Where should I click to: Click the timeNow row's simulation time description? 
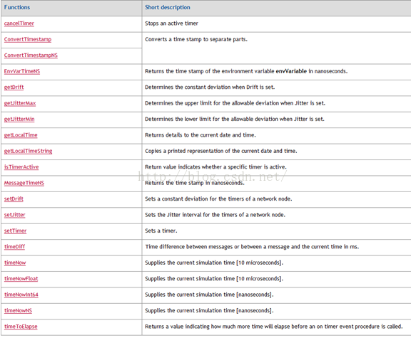[x=214, y=263]
